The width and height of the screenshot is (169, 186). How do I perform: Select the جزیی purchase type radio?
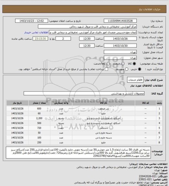pos(140,69)
